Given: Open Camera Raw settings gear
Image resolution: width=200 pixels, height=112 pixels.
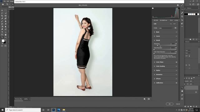Looking at the screenshot, I should pyautogui.click(x=178, y=5).
